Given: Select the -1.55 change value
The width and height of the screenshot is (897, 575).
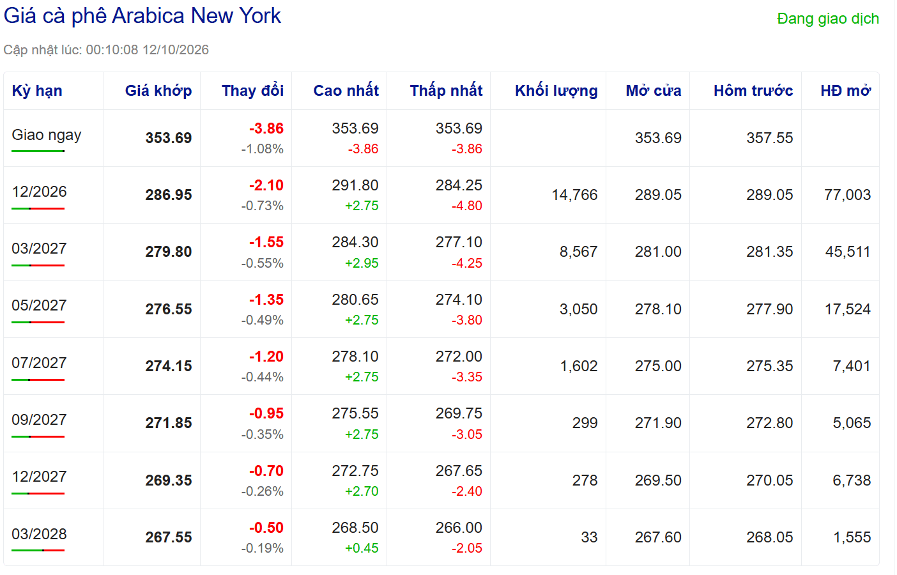Looking at the screenshot, I should [x=266, y=242].
